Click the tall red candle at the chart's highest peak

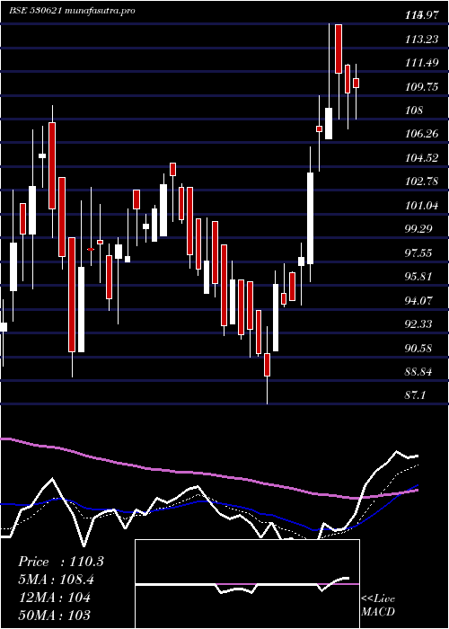pyautogui.click(x=339, y=49)
